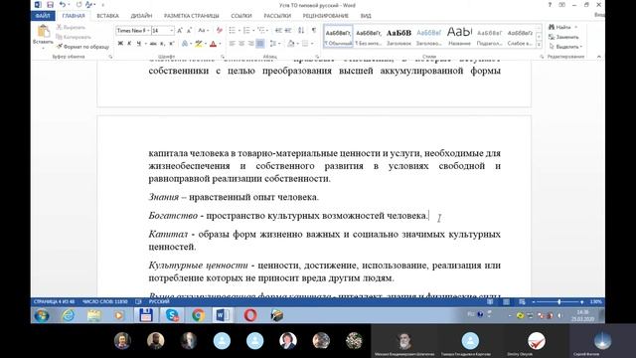Screen dimensions: 636x358
Task: Click the line spacing icon
Action: pos(273,44)
